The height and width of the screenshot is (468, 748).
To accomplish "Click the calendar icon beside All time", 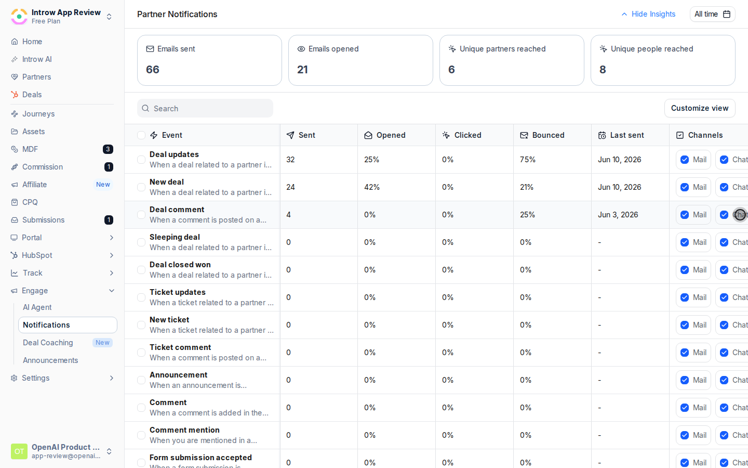I will [x=727, y=14].
